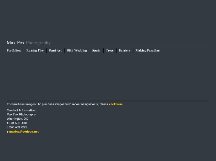Click the 'e' label before the email address
This screenshot has width=216, height=161.
click(x=7, y=132)
